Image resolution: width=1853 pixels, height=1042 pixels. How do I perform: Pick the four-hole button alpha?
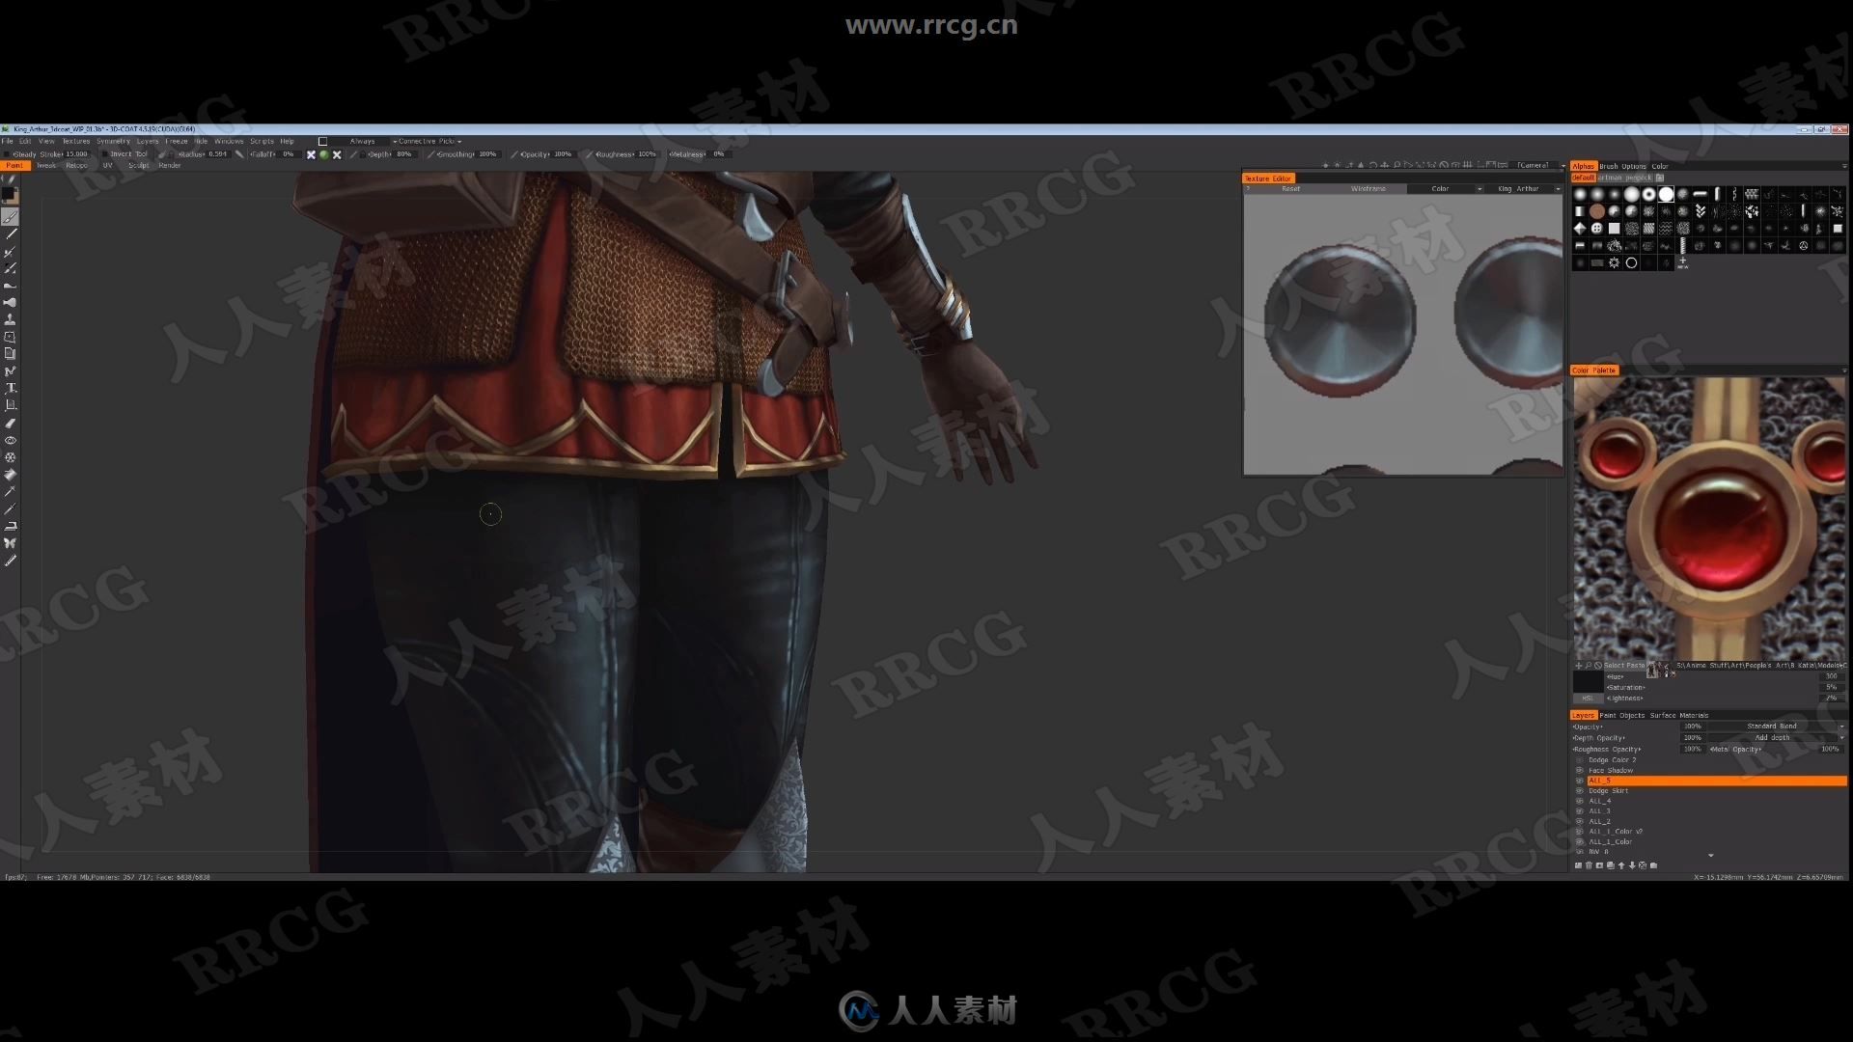pyautogui.click(x=1597, y=229)
